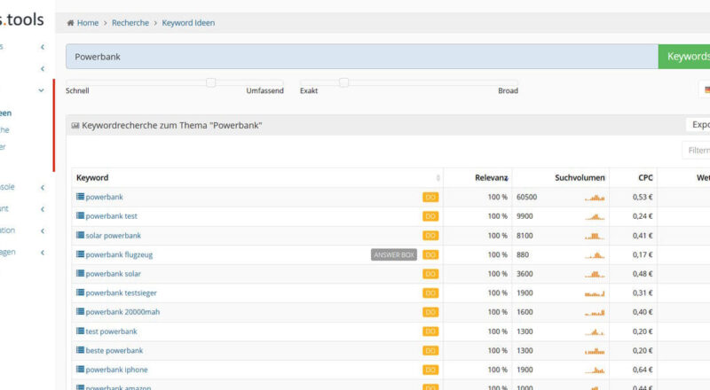Sort by the CPC column header
The height and width of the screenshot is (390, 710).
(x=633, y=178)
